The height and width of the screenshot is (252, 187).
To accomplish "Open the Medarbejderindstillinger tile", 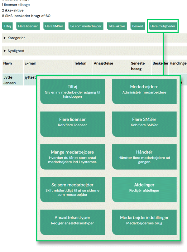I will pos(144,222).
